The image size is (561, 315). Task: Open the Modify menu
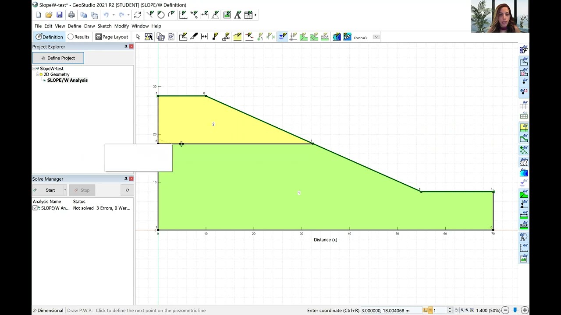[x=121, y=26]
